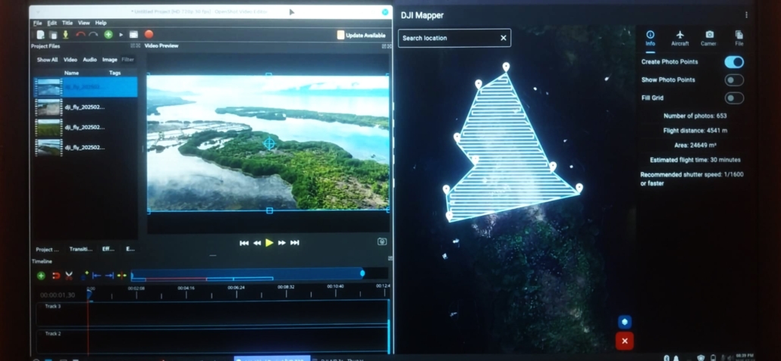Click the Add Marker icon in timeline toolbar
The image size is (781, 361).
(x=85, y=275)
